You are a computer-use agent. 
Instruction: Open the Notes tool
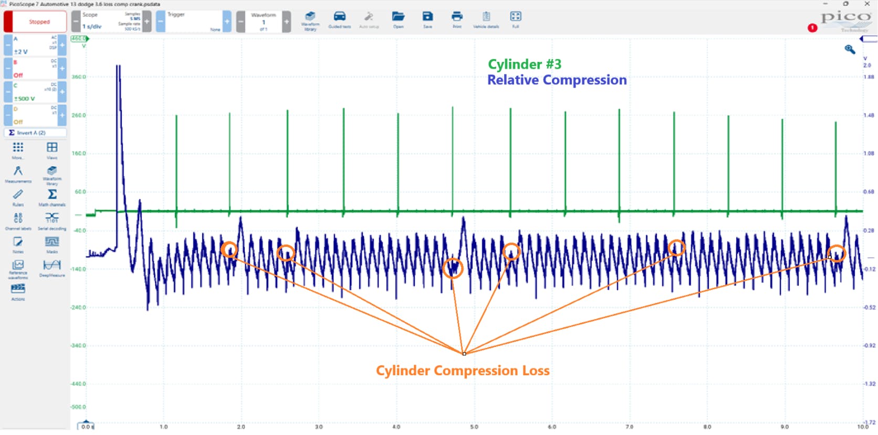click(x=18, y=245)
